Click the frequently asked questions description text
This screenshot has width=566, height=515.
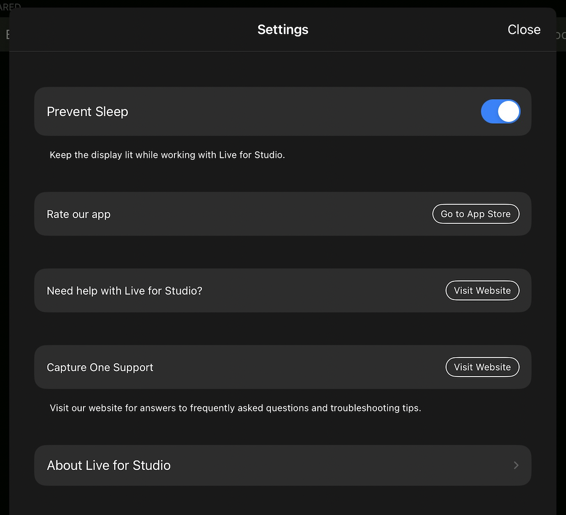235,408
